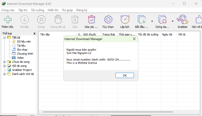
Task: Open the Hiển thị menu
Action: [x=53, y=10]
